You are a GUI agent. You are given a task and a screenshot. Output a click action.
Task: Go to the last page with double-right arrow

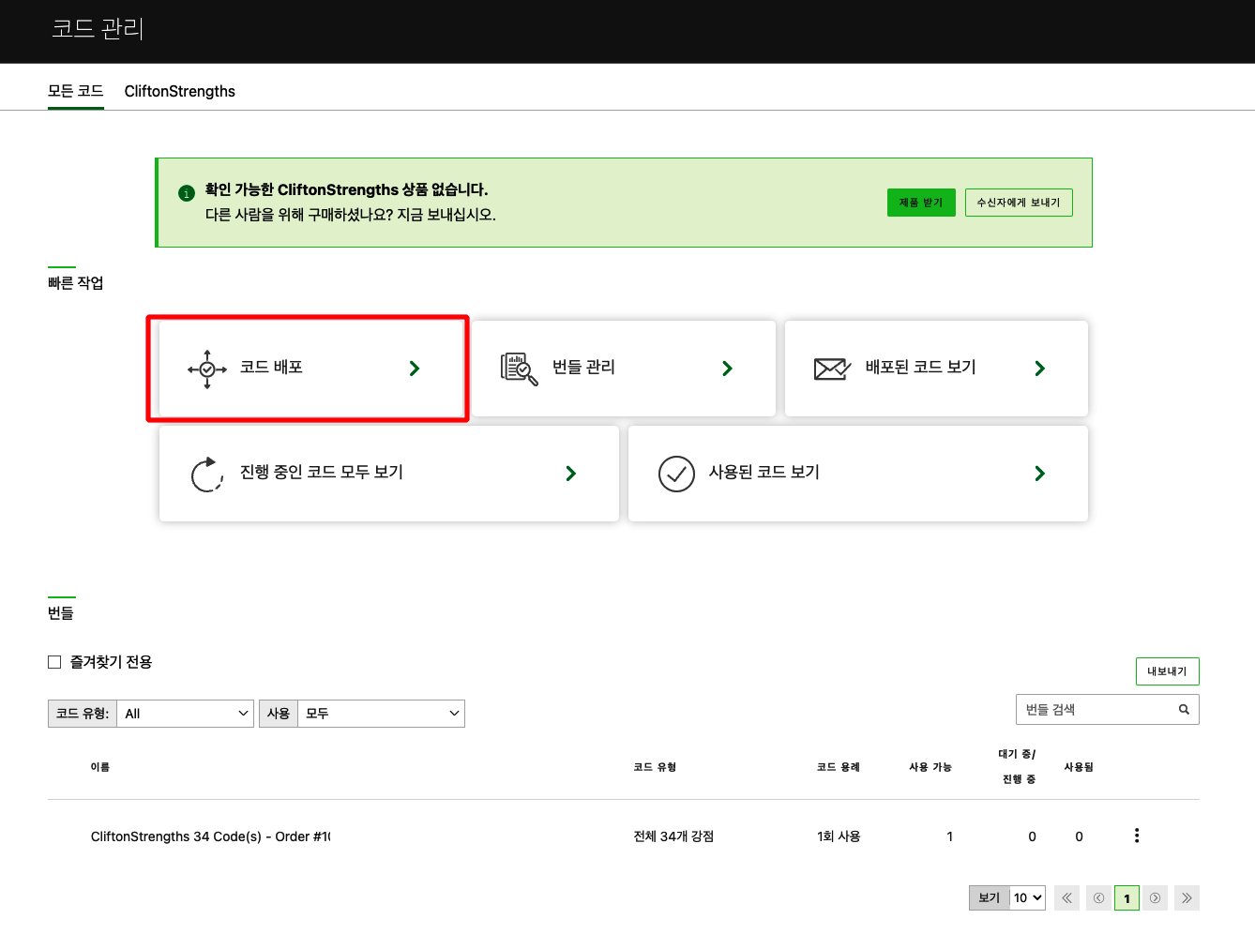pyautogui.click(x=1187, y=898)
